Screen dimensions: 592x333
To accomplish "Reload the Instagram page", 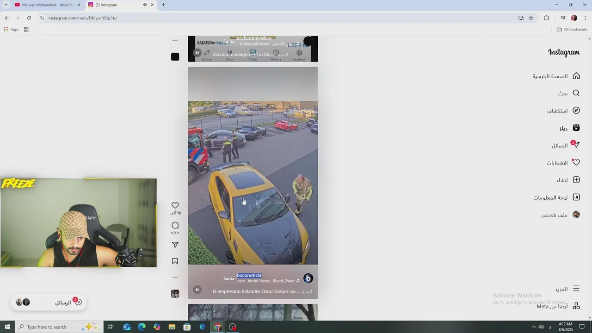I will [29, 18].
